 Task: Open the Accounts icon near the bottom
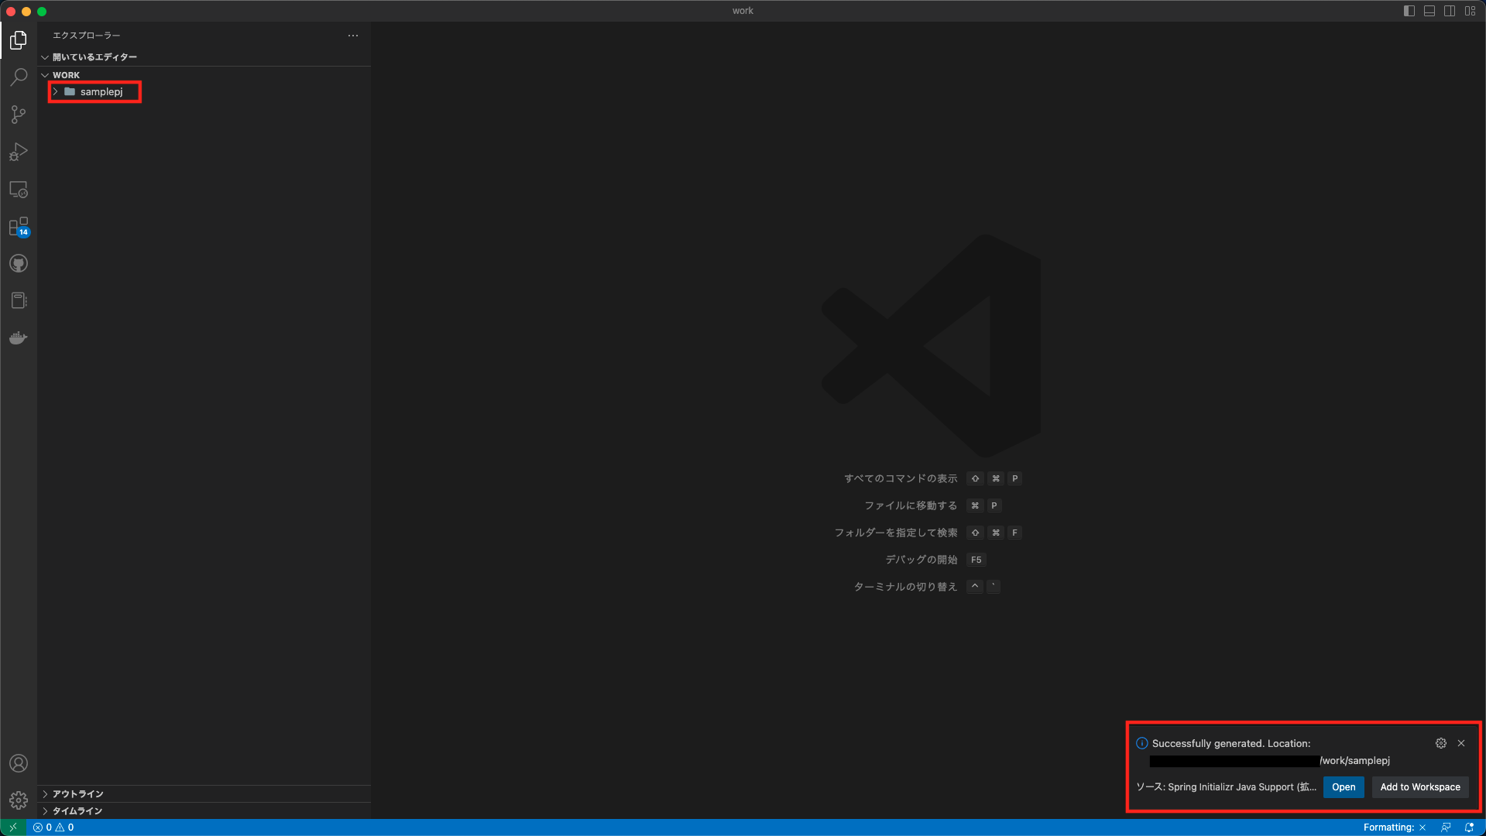pos(18,763)
